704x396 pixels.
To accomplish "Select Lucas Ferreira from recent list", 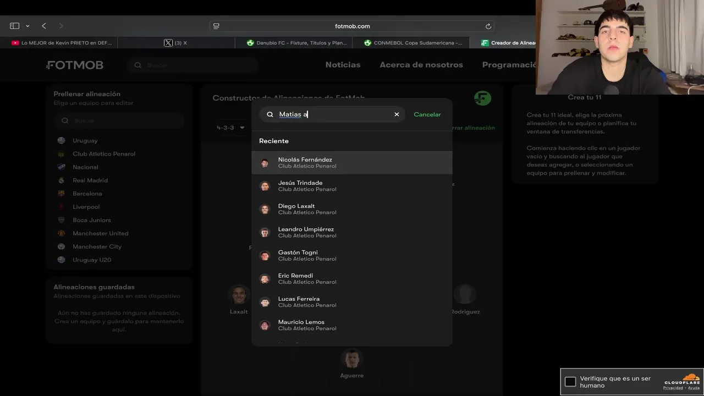I will click(x=352, y=302).
